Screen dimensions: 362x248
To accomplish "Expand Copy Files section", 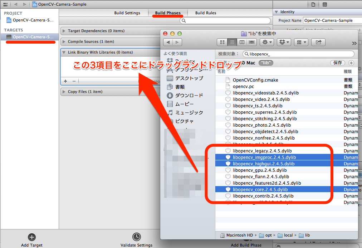I will coord(64,92).
